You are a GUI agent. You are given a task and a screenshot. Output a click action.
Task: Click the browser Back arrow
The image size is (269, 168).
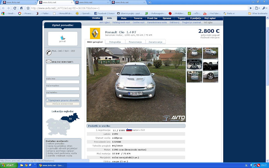[3, 8]
